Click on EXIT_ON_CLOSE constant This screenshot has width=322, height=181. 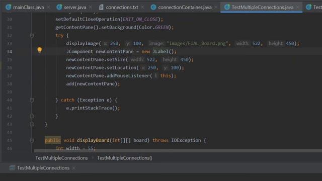(140, 19)
